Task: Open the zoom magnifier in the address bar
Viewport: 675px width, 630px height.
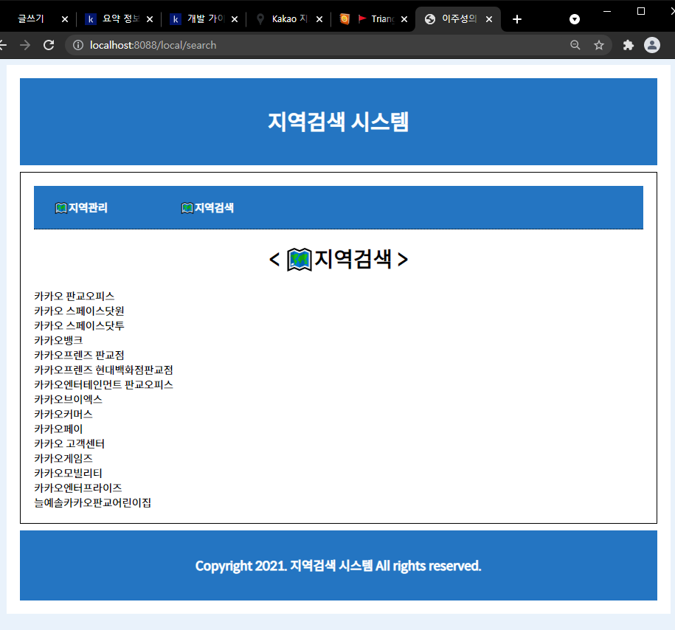Action: 575,45
